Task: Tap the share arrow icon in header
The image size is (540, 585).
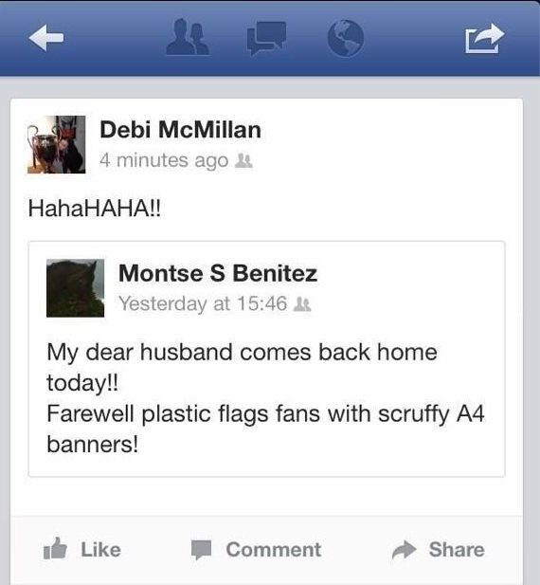Action: (485, 38)
